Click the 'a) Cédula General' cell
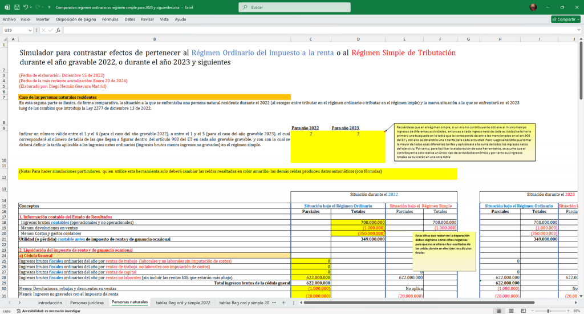 (x=155, y=255)
